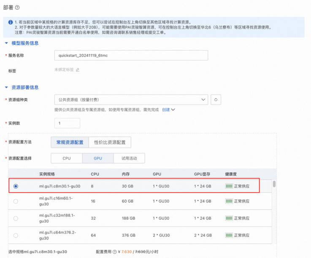311x258 pixels.
Task: Click the 2 * GU30 GPU cell
Action: tap(161, 235)
